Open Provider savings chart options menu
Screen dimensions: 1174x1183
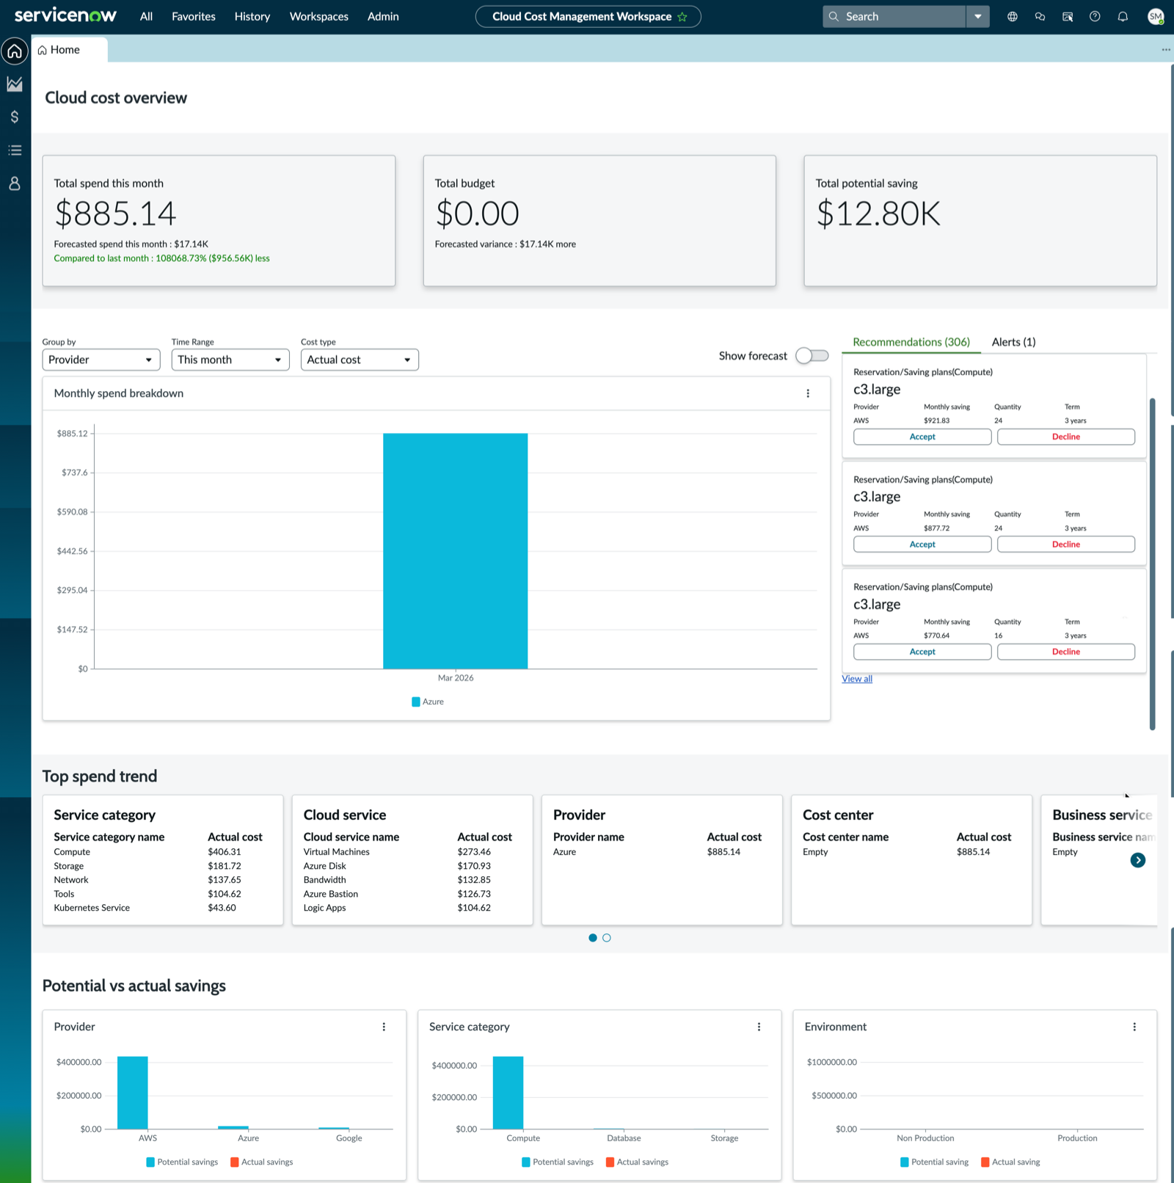pos(384,1027)
